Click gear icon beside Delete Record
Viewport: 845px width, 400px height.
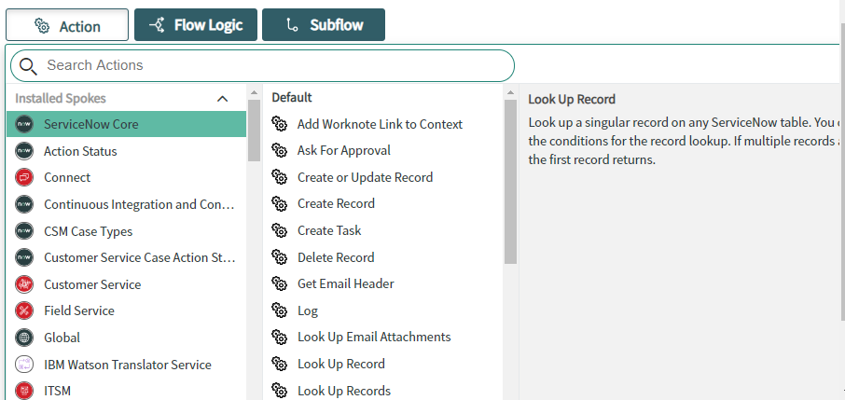pos(279,257)
